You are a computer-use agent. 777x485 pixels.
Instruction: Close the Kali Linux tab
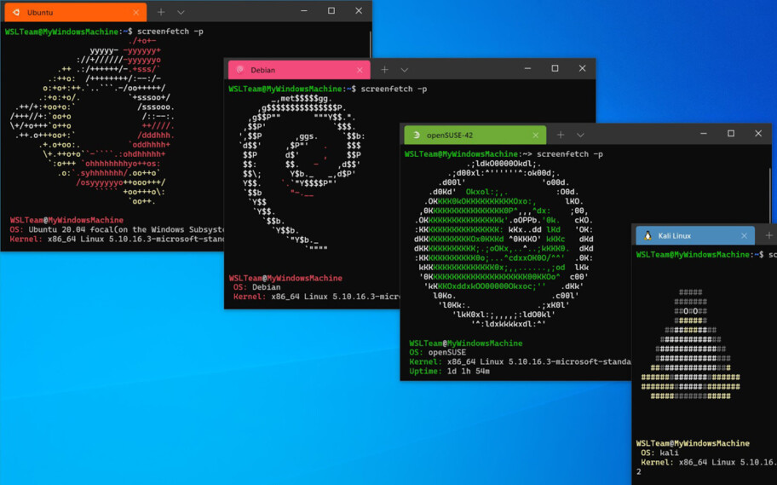point(745,236)
